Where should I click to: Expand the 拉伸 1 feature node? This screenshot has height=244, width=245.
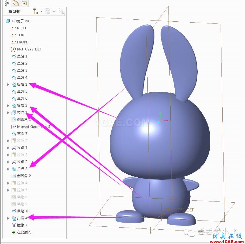8,113
